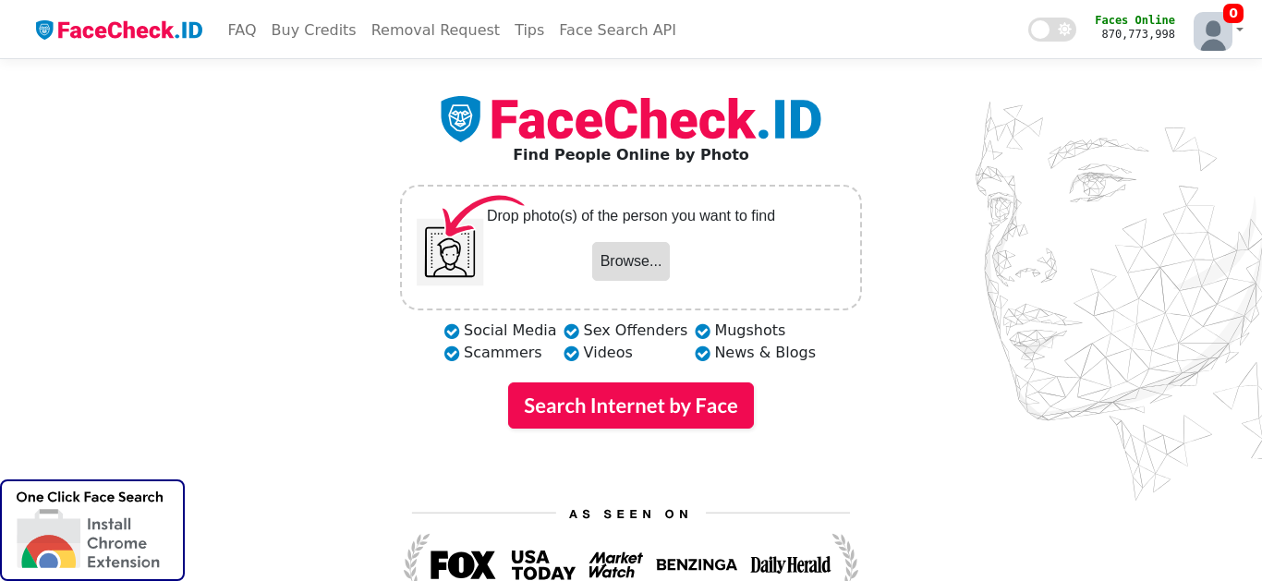Click the USA Today logo

[x=543, y=564]
